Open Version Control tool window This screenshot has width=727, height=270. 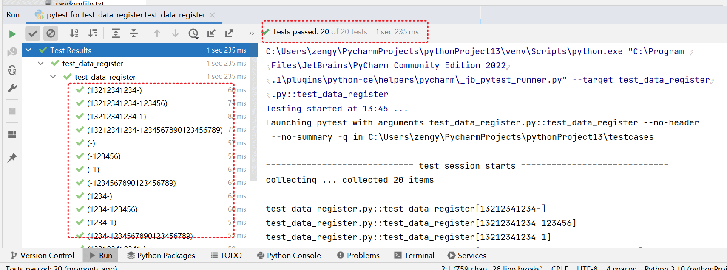point(42,255)
